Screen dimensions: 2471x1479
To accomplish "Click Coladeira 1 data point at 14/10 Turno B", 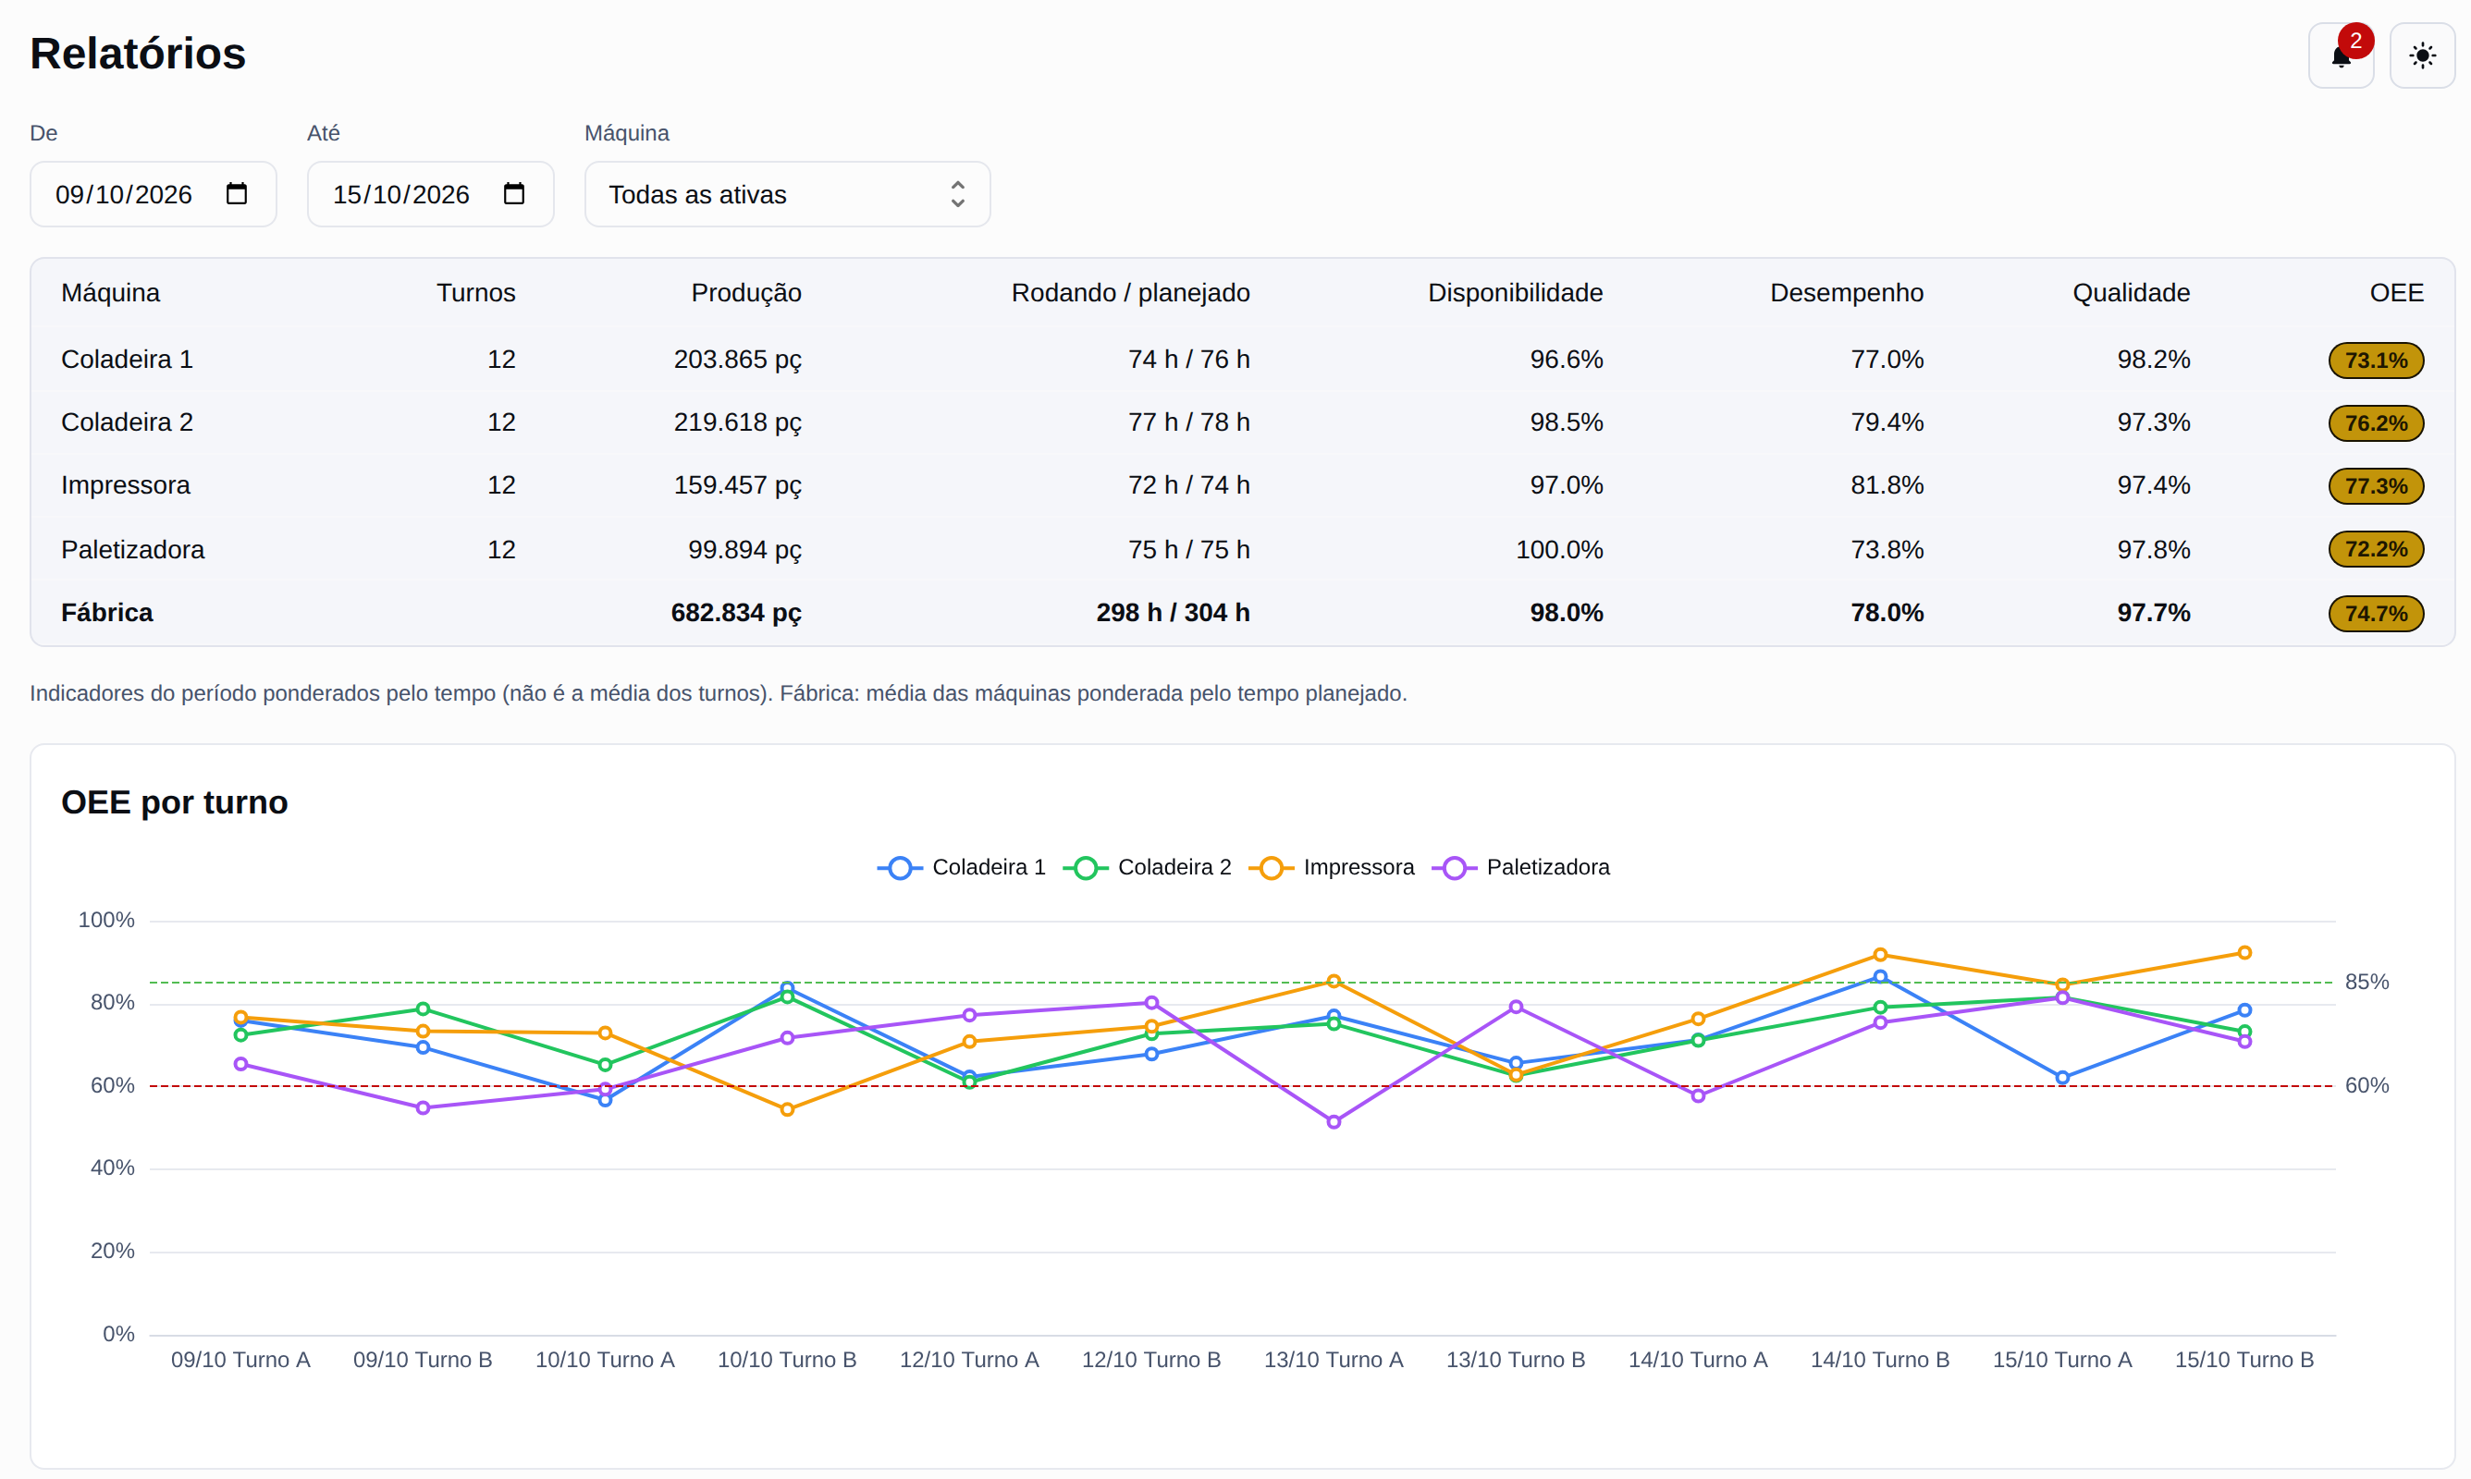I will (x=1879, y=977).
